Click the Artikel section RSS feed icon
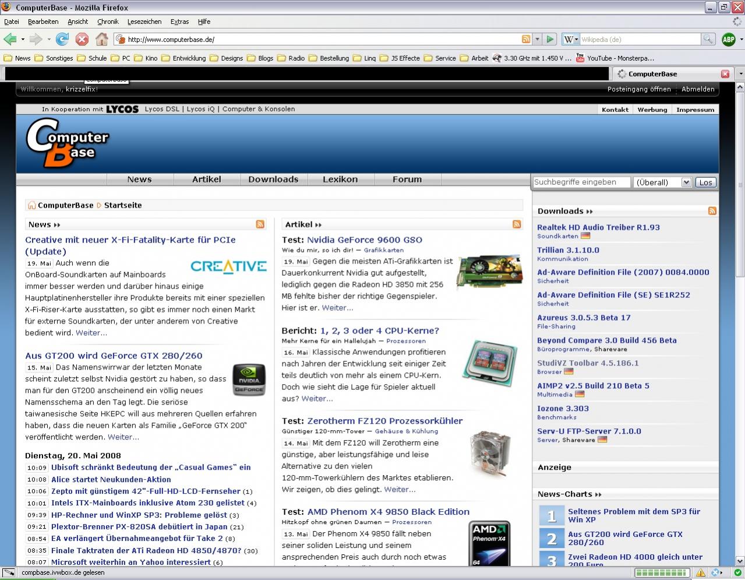Viewport: 745px width, 580px height. [x=517, y=224]
